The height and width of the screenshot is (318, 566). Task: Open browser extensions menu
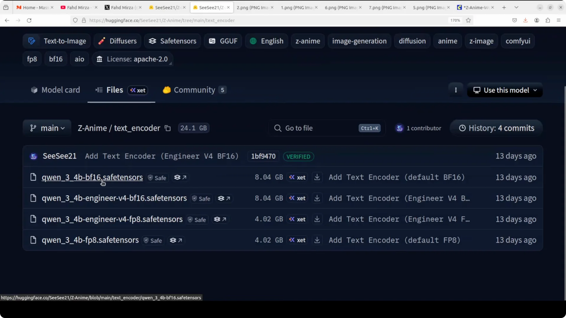pos(547,20)
